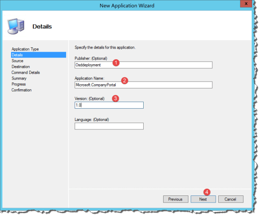Cancel the New Application Wizard
The image size is (261, 217).
(x=230, y=199)
